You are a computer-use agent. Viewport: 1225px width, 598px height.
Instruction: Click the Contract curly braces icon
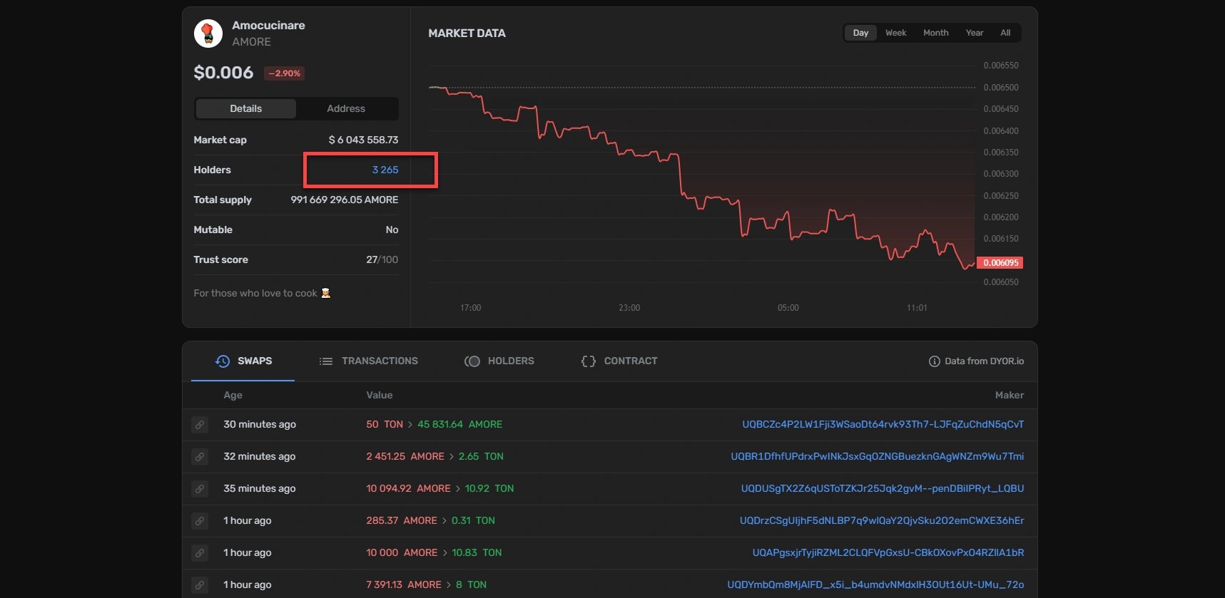tap(588, 361)
